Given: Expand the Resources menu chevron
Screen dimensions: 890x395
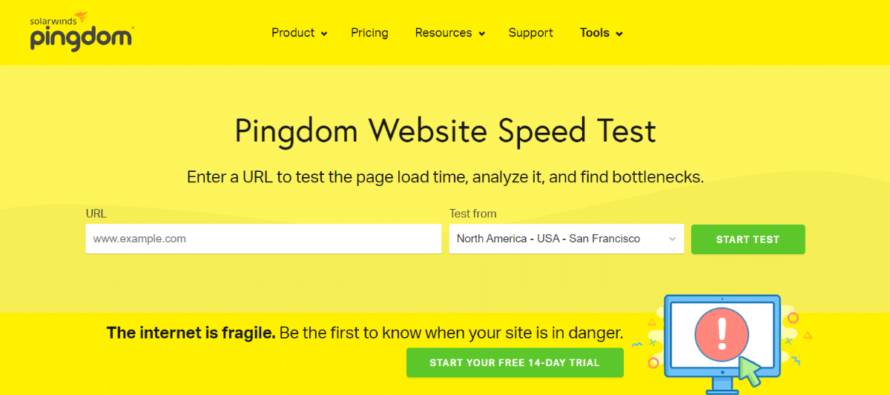Looking at the screenshot, I should (x=481, y=34).
